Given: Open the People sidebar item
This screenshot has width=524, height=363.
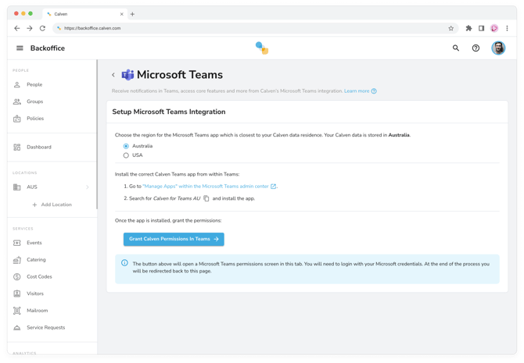Looking at the screenshot, I should (x=34, y=84).
